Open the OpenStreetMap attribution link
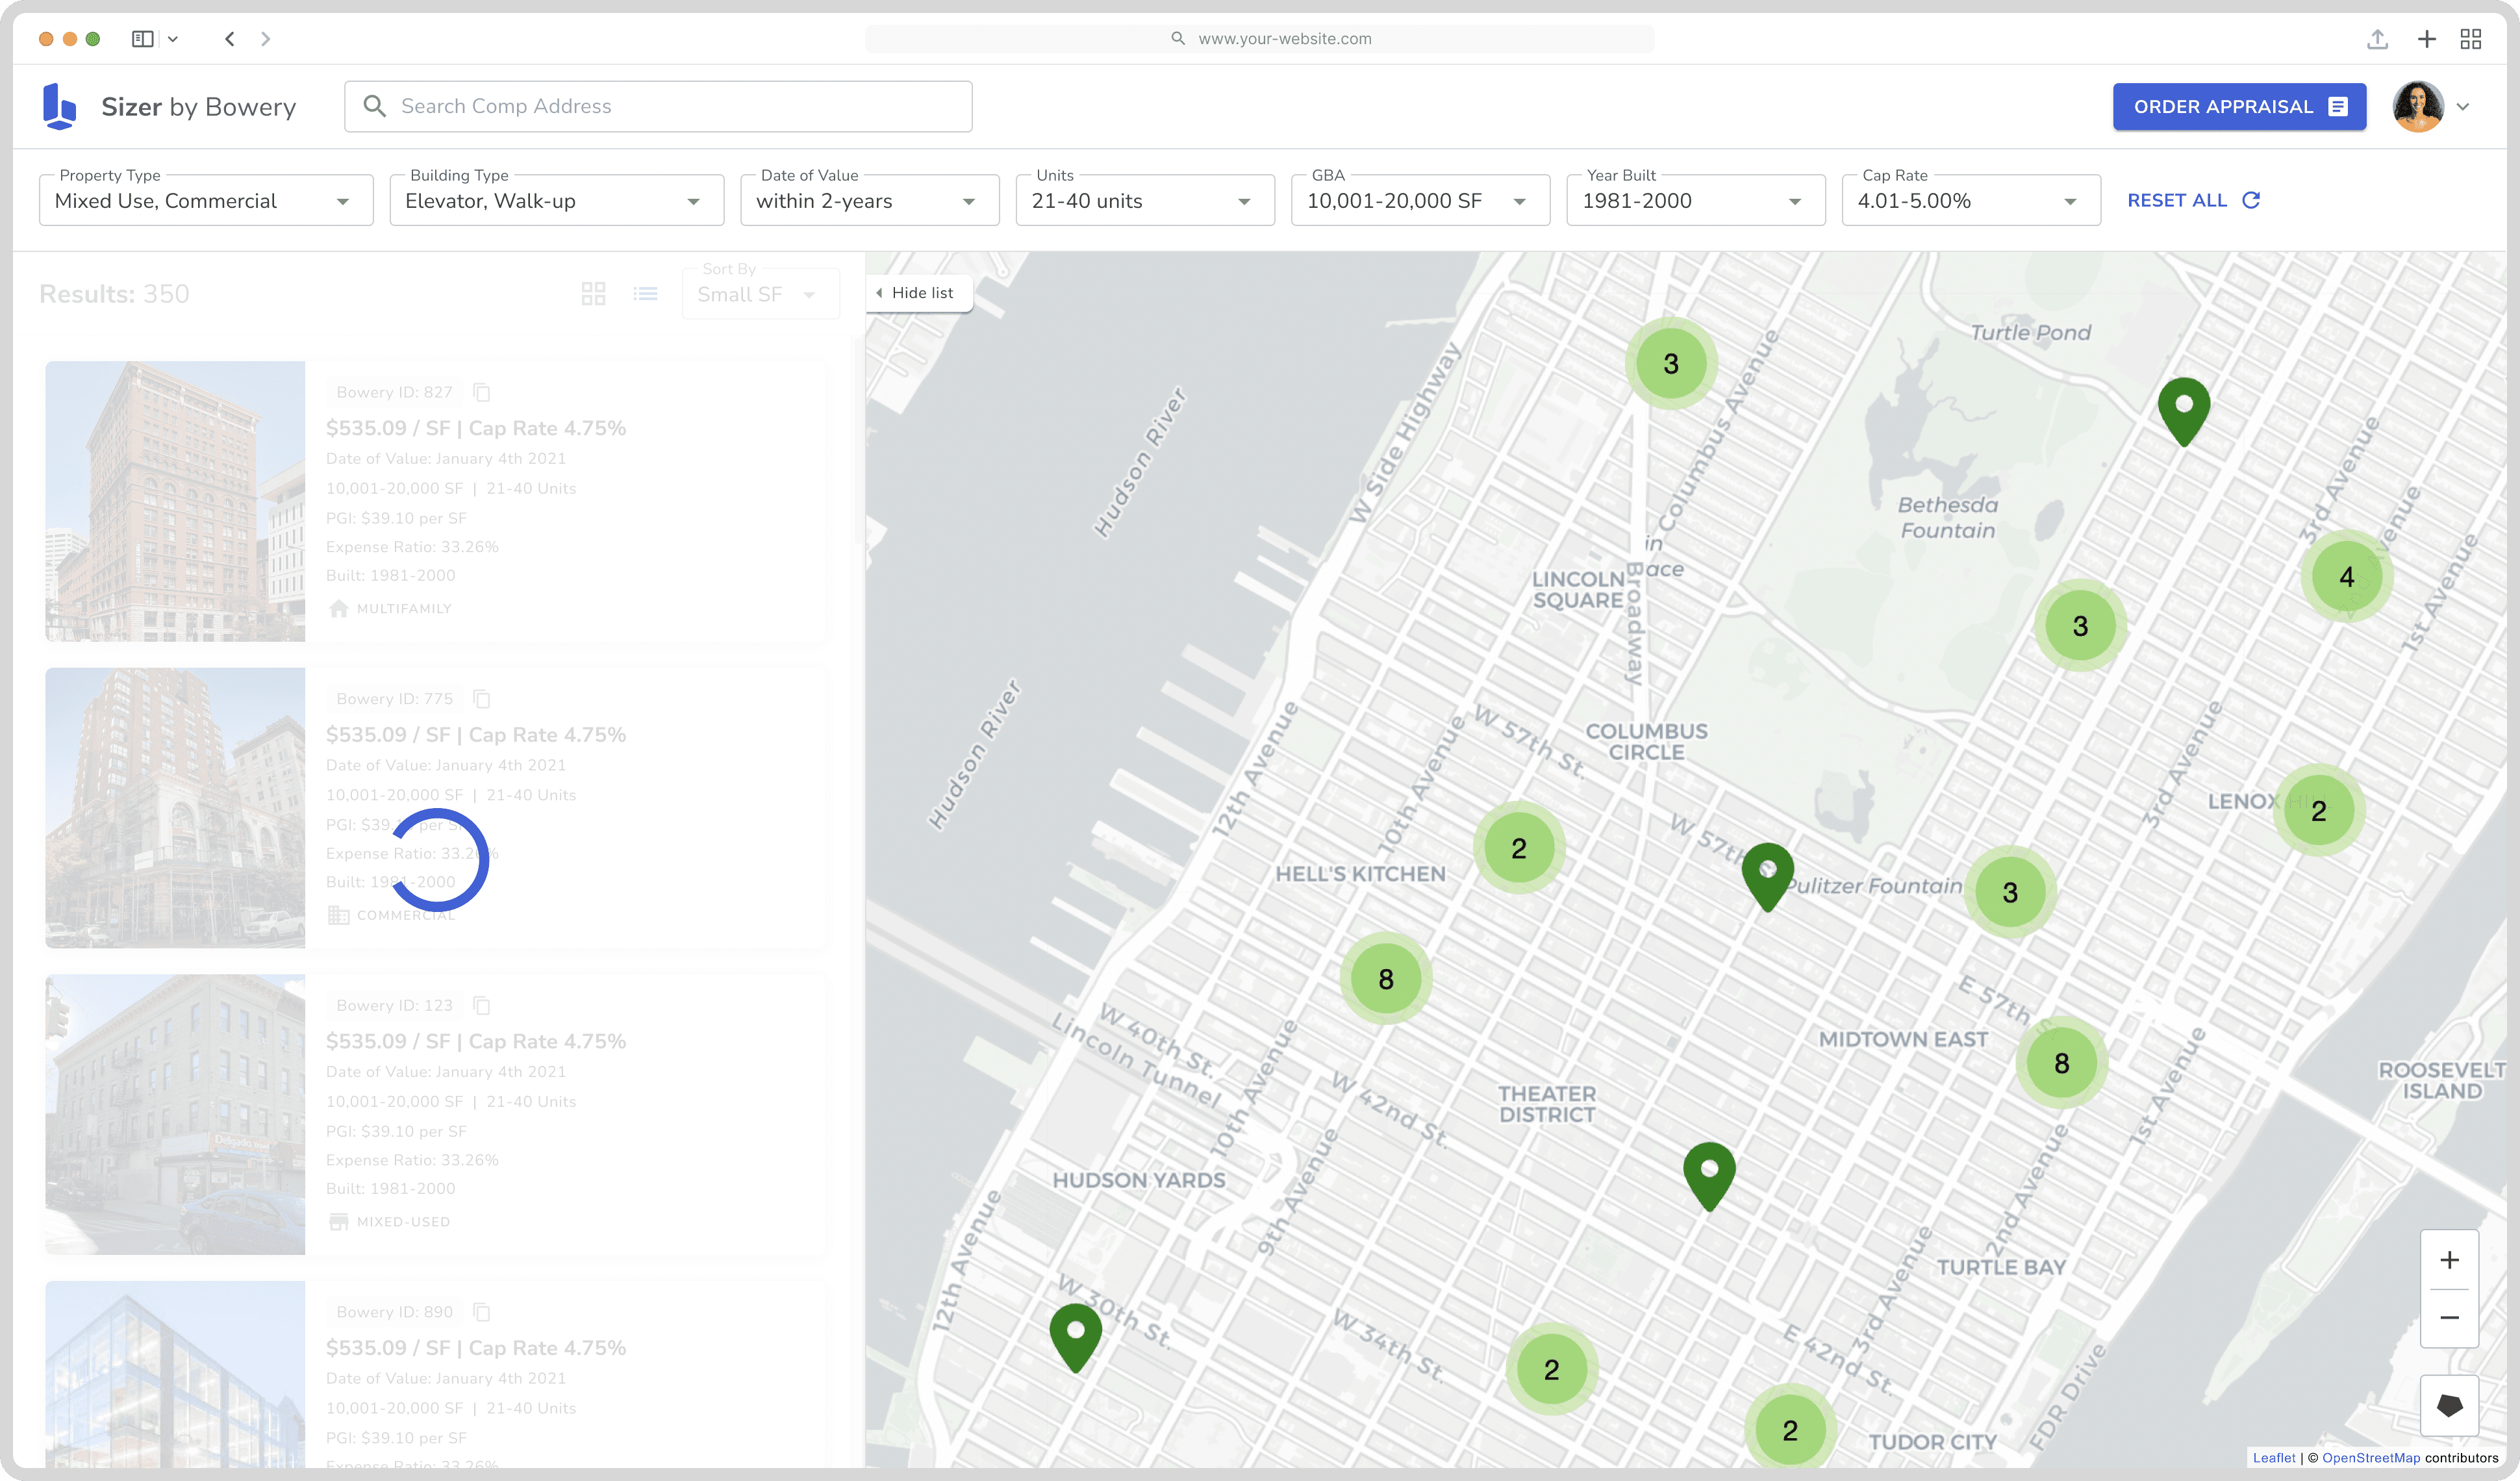Image resolution: width=2520 pixels, height=1481 pixels. [x=2370, y=1457]
